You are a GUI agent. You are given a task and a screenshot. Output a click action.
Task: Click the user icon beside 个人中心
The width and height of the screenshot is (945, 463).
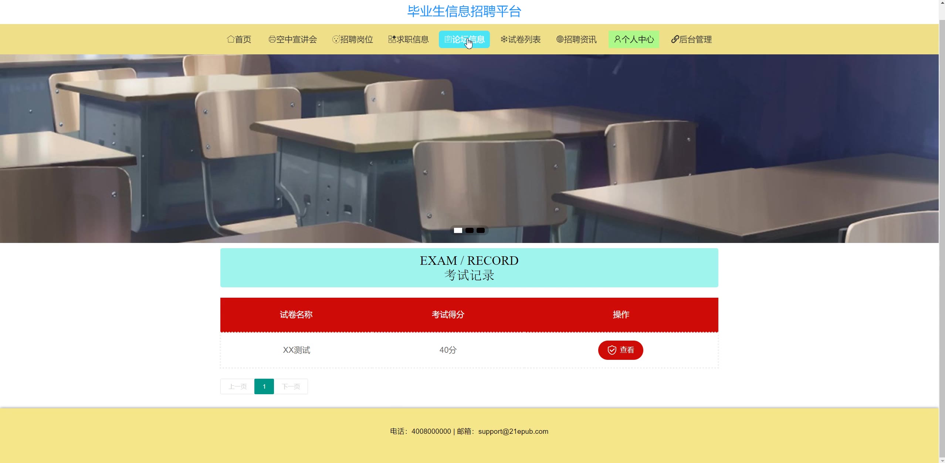(617, 39)
